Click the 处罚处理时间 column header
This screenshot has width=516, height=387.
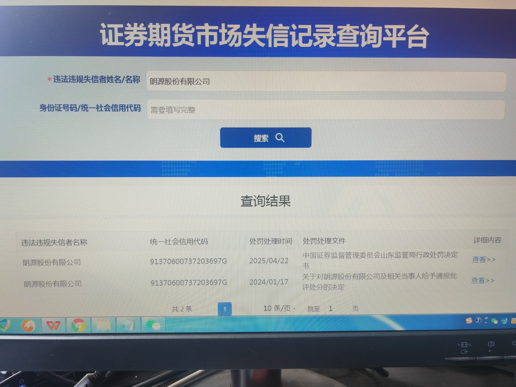[x=271, y=241]
